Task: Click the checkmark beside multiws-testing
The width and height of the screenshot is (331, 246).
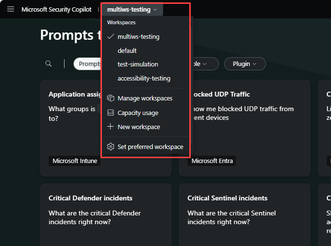Action: point(111,36)
